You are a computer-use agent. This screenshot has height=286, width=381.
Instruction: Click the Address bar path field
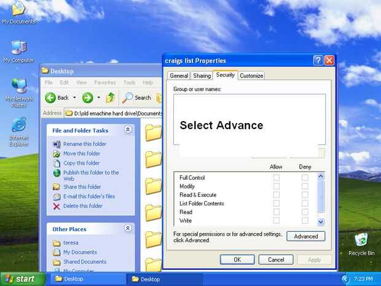(x=113, y=113)
